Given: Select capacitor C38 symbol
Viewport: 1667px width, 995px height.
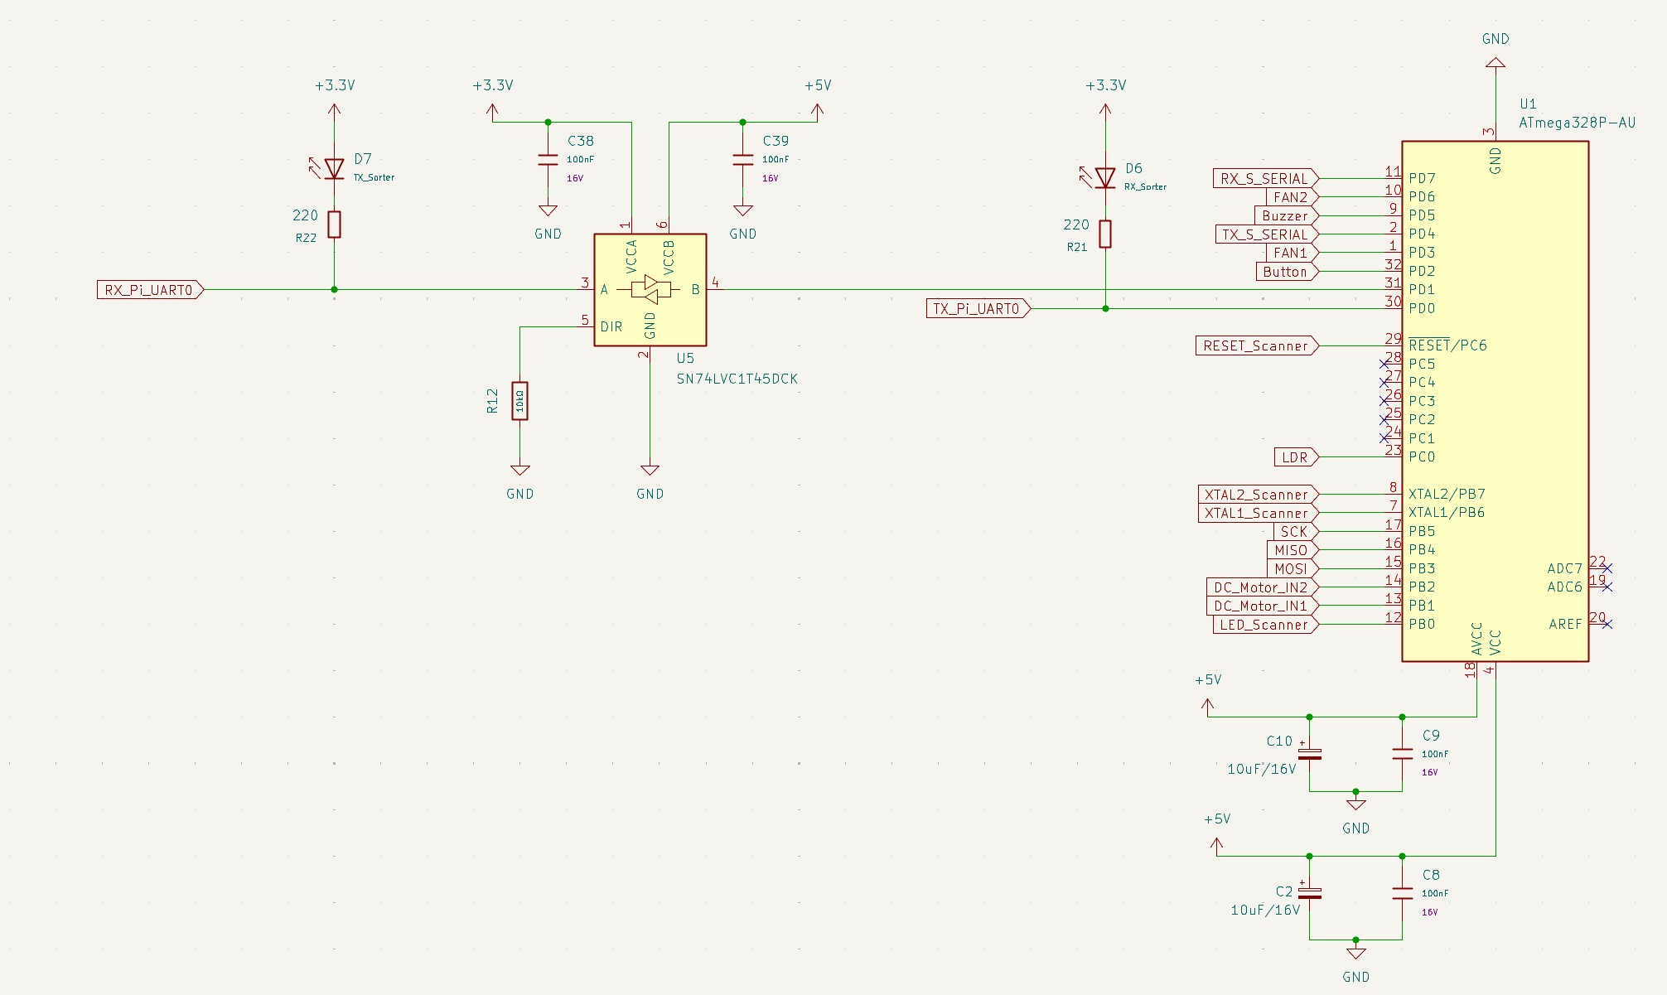Looking at the screenshot, I should [x=548, y=160].
